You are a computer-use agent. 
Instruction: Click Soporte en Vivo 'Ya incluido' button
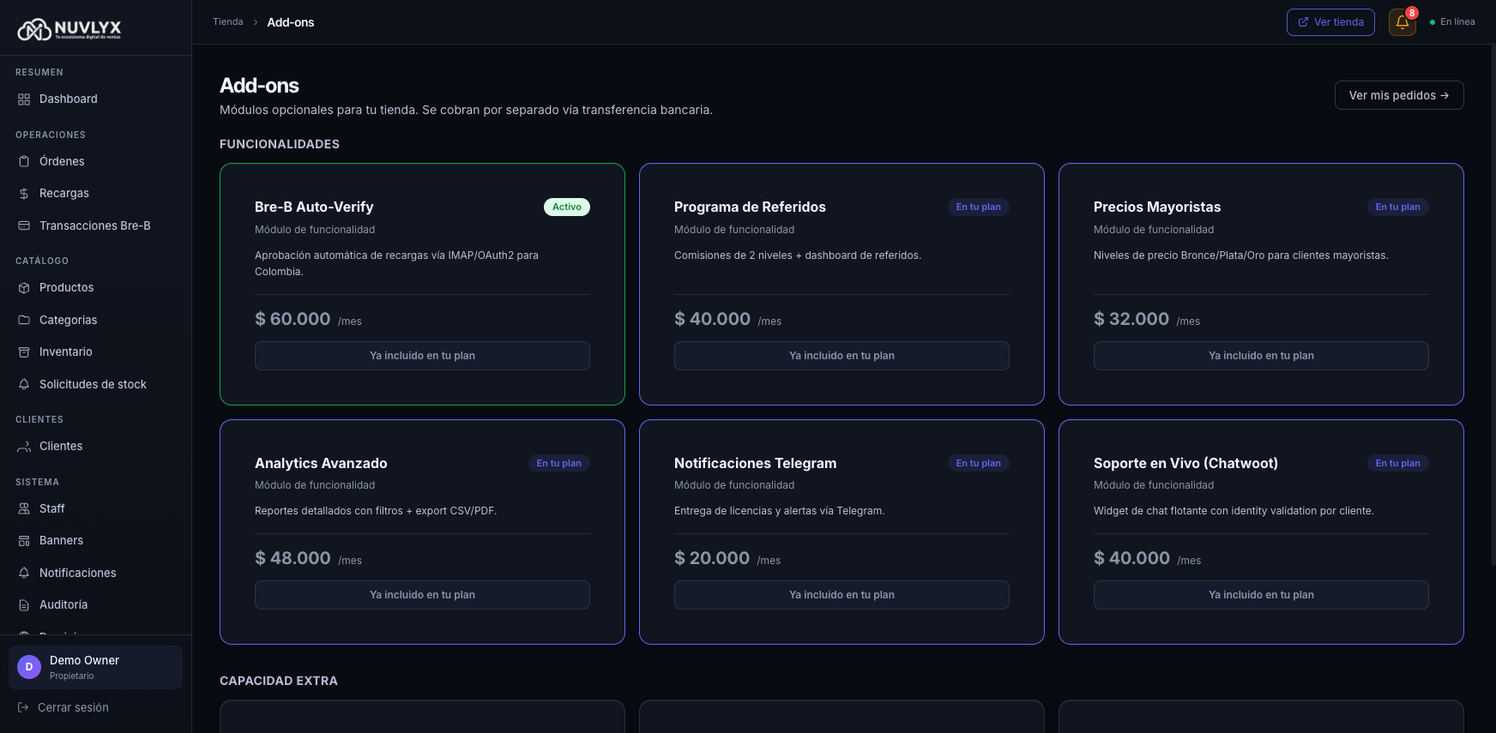click(1261, 595)
